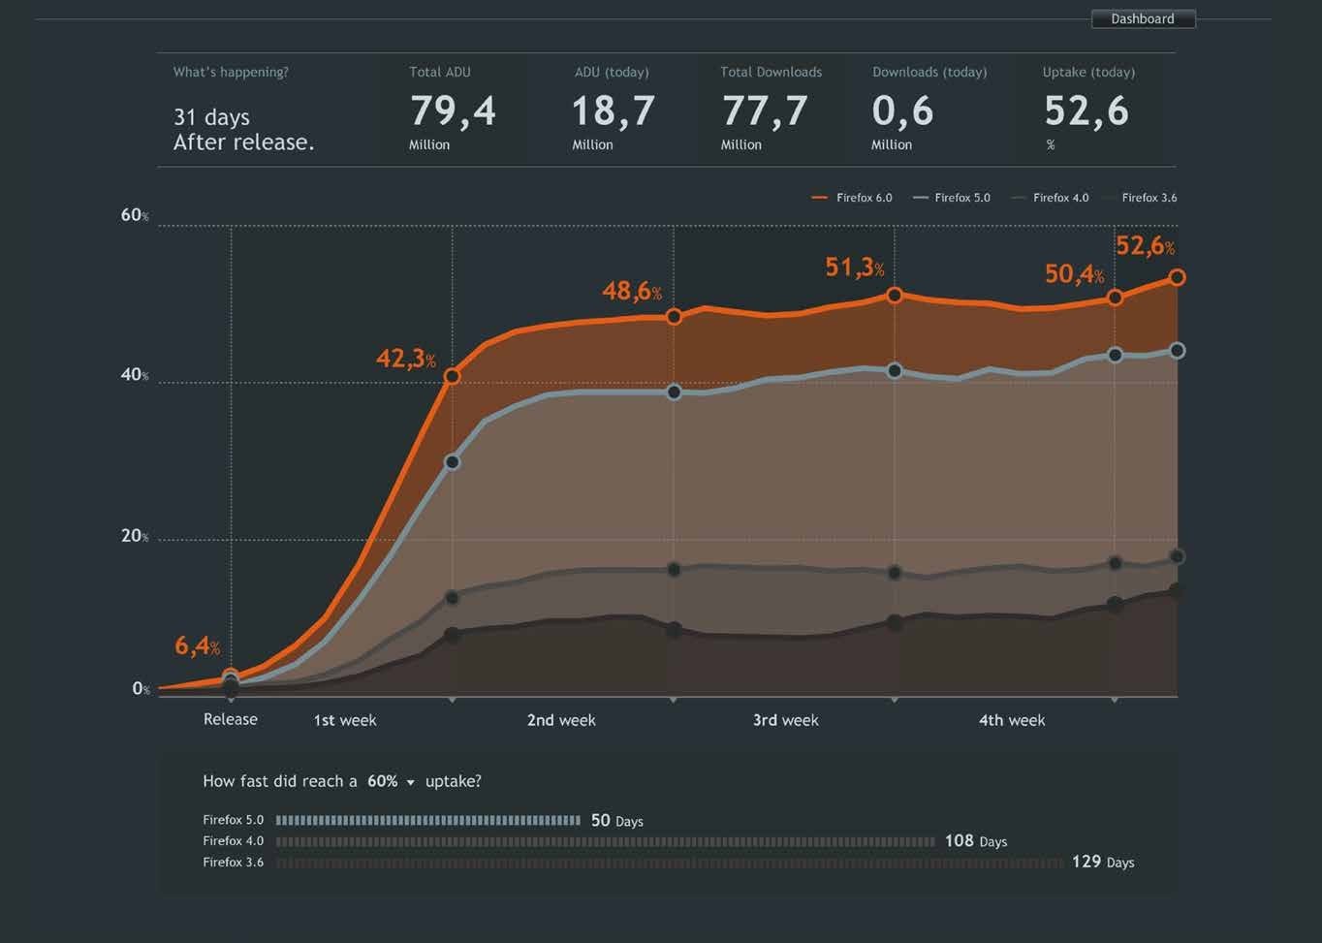Viewport: 1322px width, 943px height.
Task: Click the Downloads (today) 0,6 value
Action: pyautogui.click(x=902, y=110)
